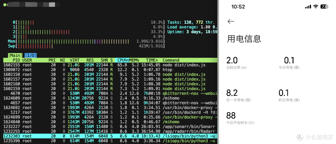Tap the 昨日用电(度) usage value

[x=284, y=93]
